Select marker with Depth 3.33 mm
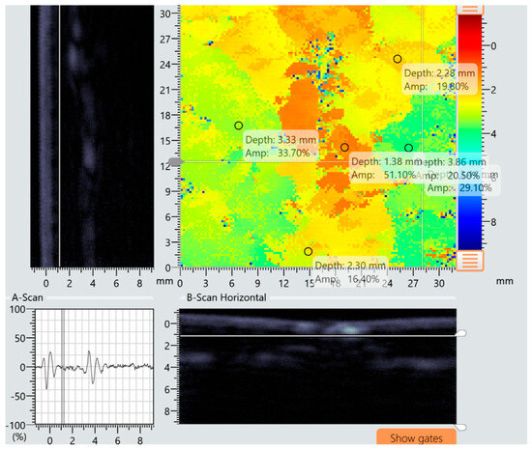Viewport: 532px width, 449px height. (x=239, y=126)
